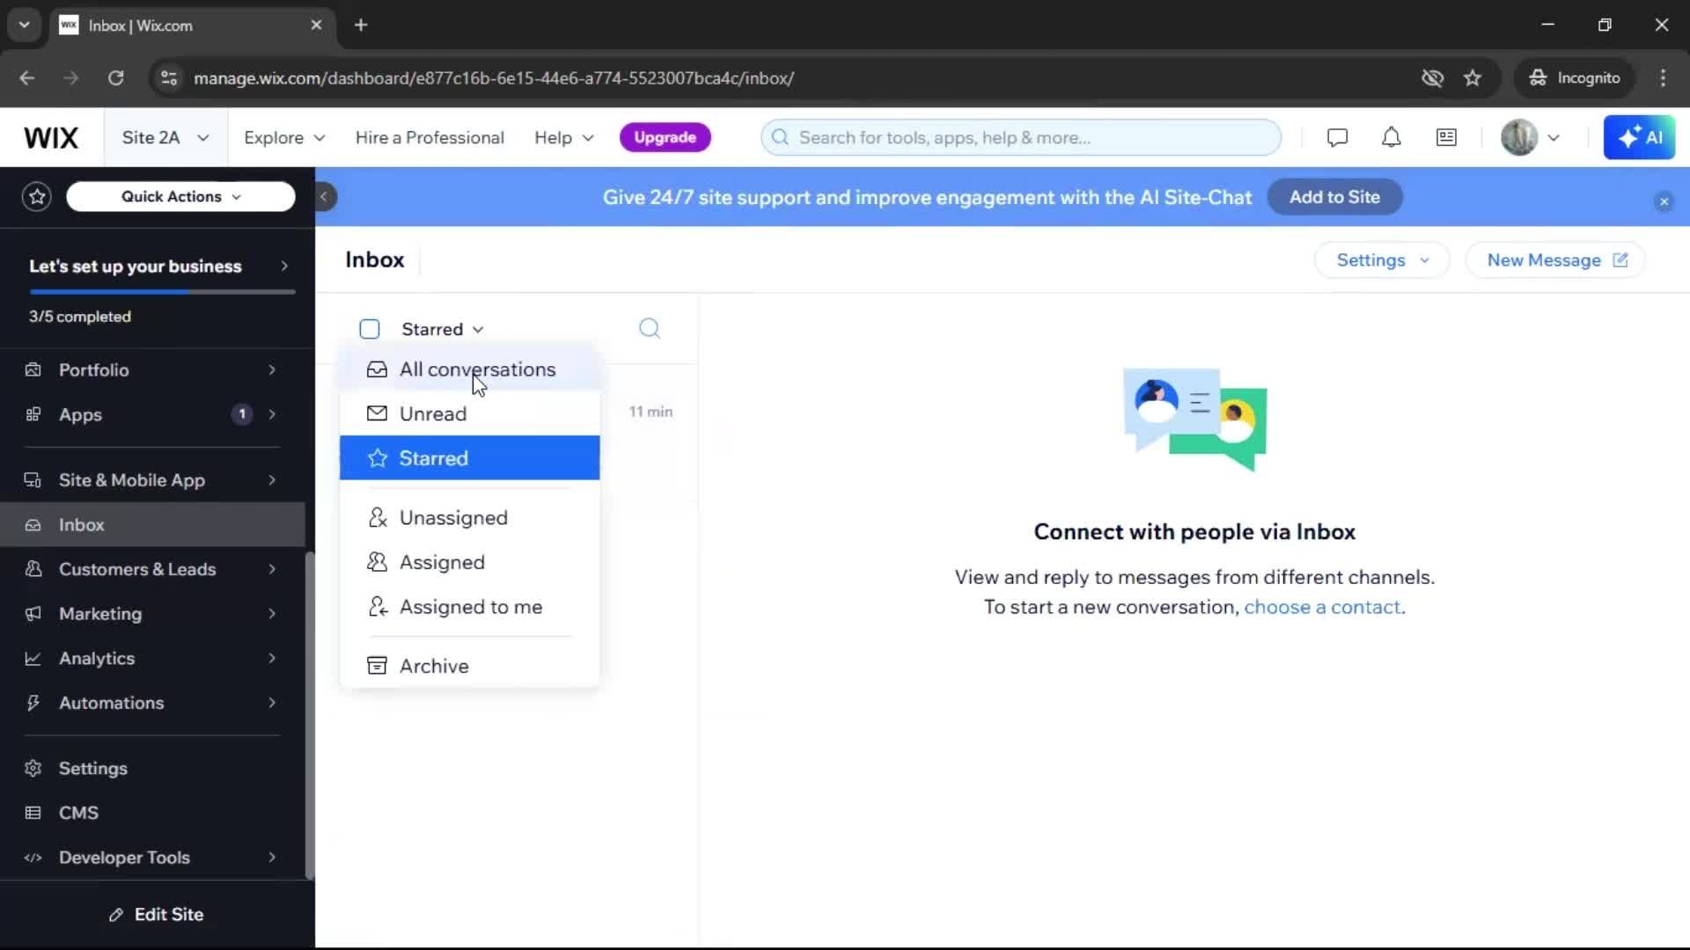This screenshot has width=1690, height=950.
Task: Focus the search tools and apps field
Action: (1021, 138)
